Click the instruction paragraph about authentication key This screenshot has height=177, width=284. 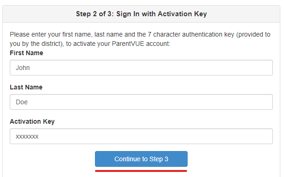(140, 39)
